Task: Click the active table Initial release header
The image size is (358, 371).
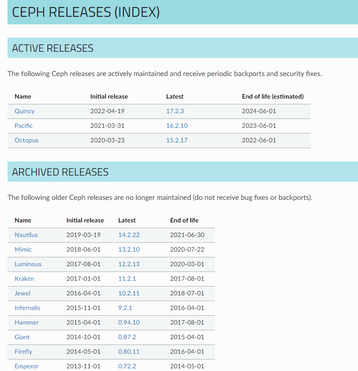Action: (109, 96)
